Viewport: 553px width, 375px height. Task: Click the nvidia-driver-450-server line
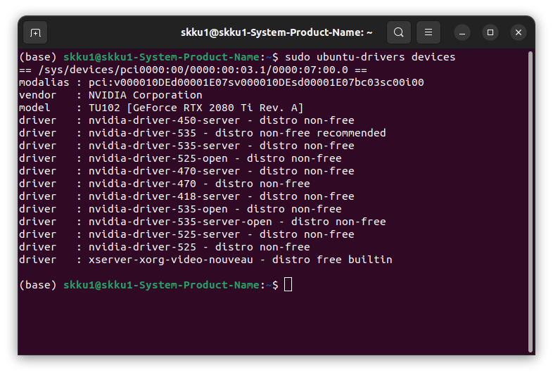pyautogui.click(x=186, y=120)
